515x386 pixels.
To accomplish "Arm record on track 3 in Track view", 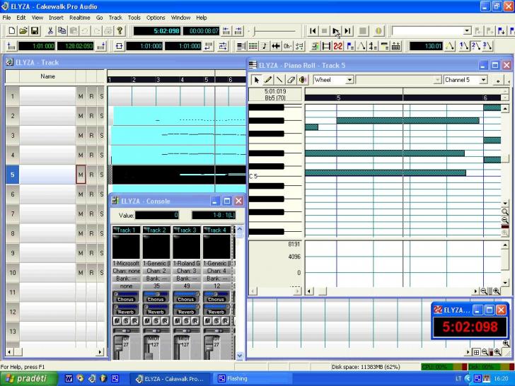I will [91, 136].
